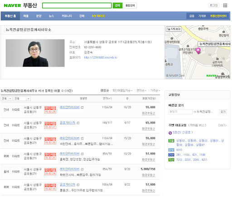Focus the main search input field
This screenshot has width=232, height=197.
point(77,5)
